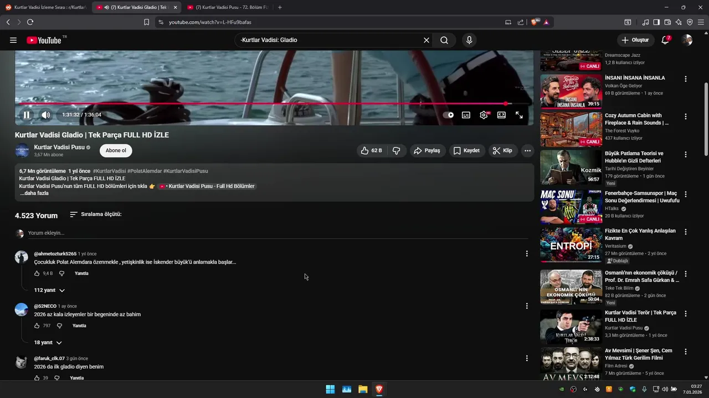The height and width of the screenshot is (398, 709).
Task: Open Brave Wallet icon
Action: 667,22
